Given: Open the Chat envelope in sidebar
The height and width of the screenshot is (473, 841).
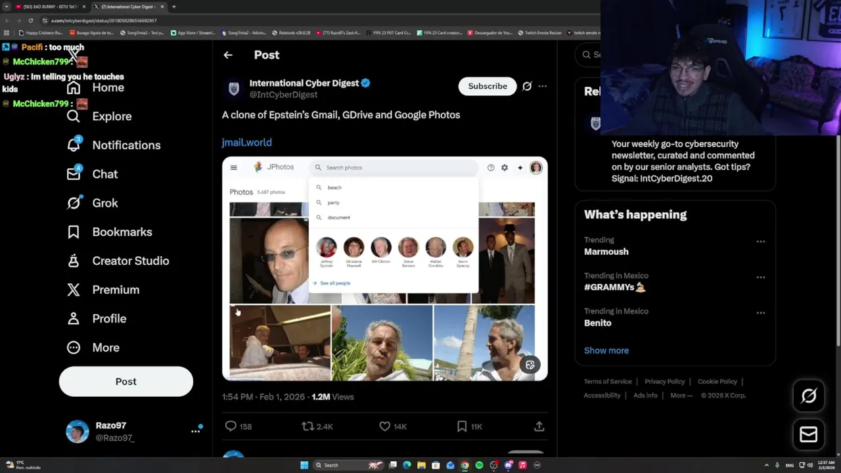Looking at the screenshot, I should click(x=74, y=174).
